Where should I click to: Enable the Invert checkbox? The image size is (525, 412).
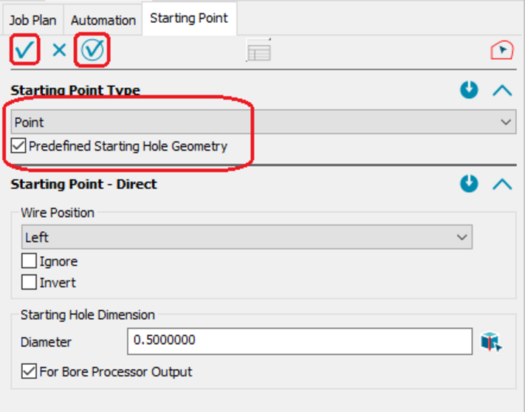pos(29,282)
